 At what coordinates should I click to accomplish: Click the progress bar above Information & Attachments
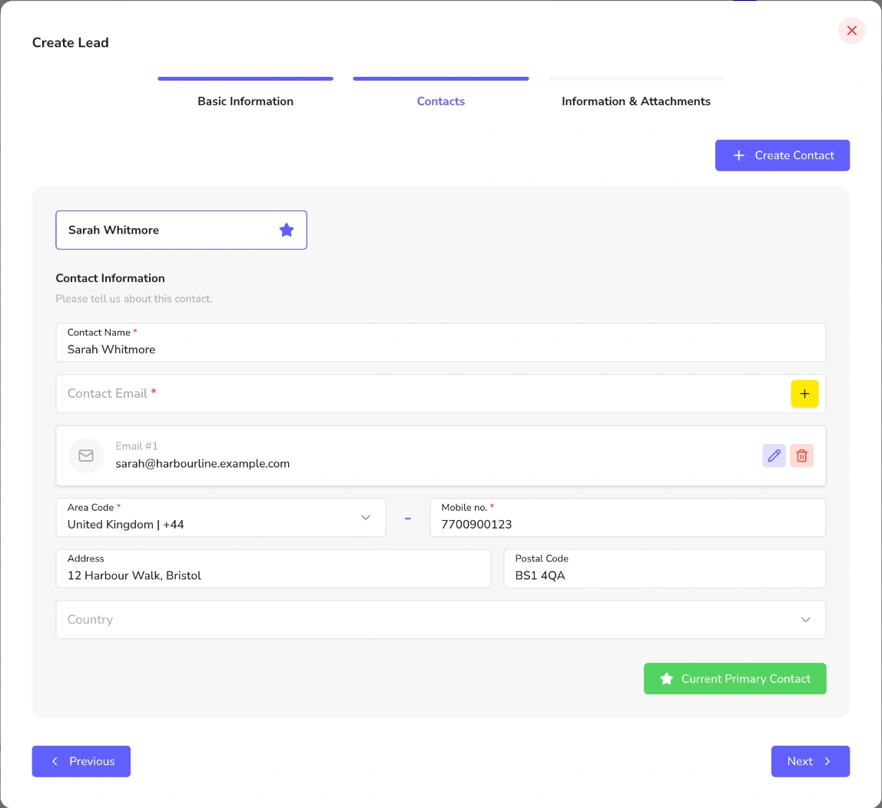pos(635,78)
